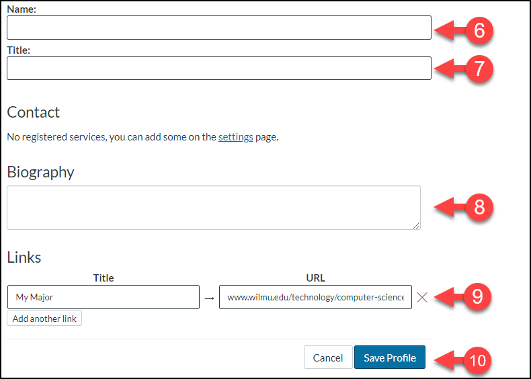Click inside the Biography text area
This screenshot has height=379, width=531.
213,208
